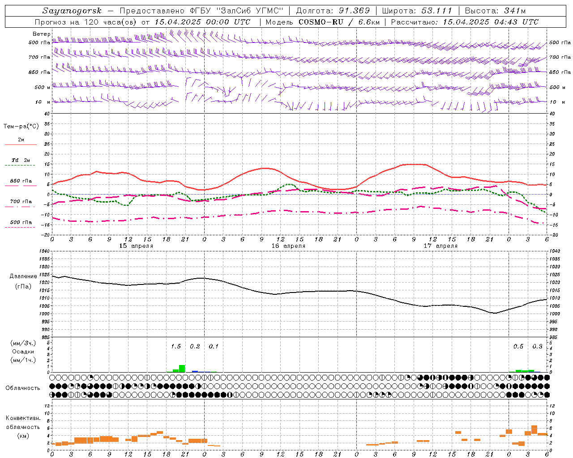Click the left 700 гПа wind level label
The image size is (573, 458).
39,57
